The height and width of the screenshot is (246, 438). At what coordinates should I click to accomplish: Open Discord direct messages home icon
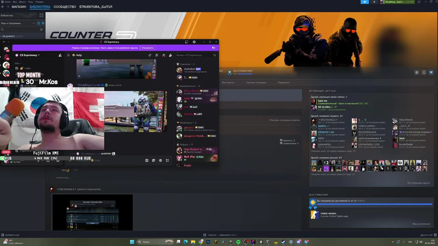[6, 49]
